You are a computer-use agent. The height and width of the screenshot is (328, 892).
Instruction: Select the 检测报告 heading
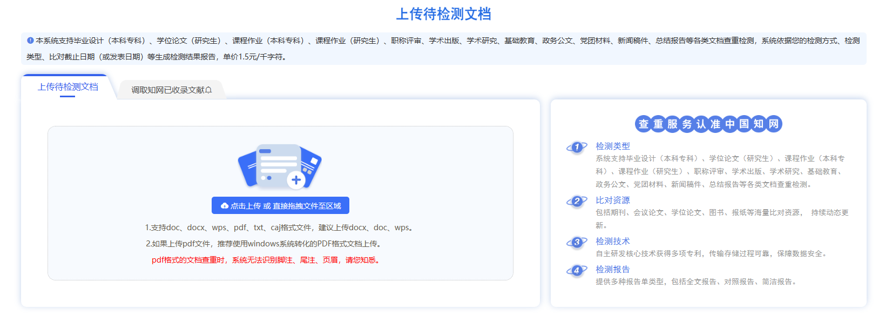[x=612, y=269]
